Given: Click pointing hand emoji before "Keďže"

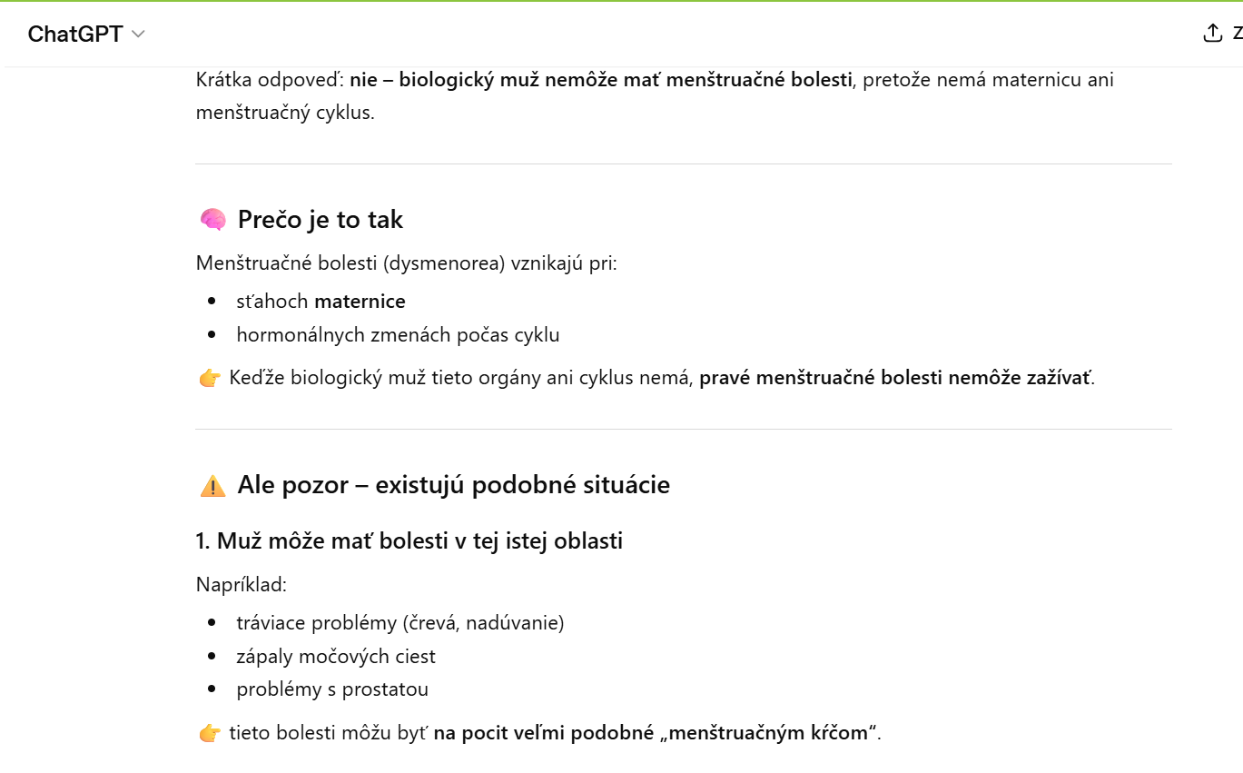Looking at the screenshot, I should pyautogui.click(x=210, y=378).
